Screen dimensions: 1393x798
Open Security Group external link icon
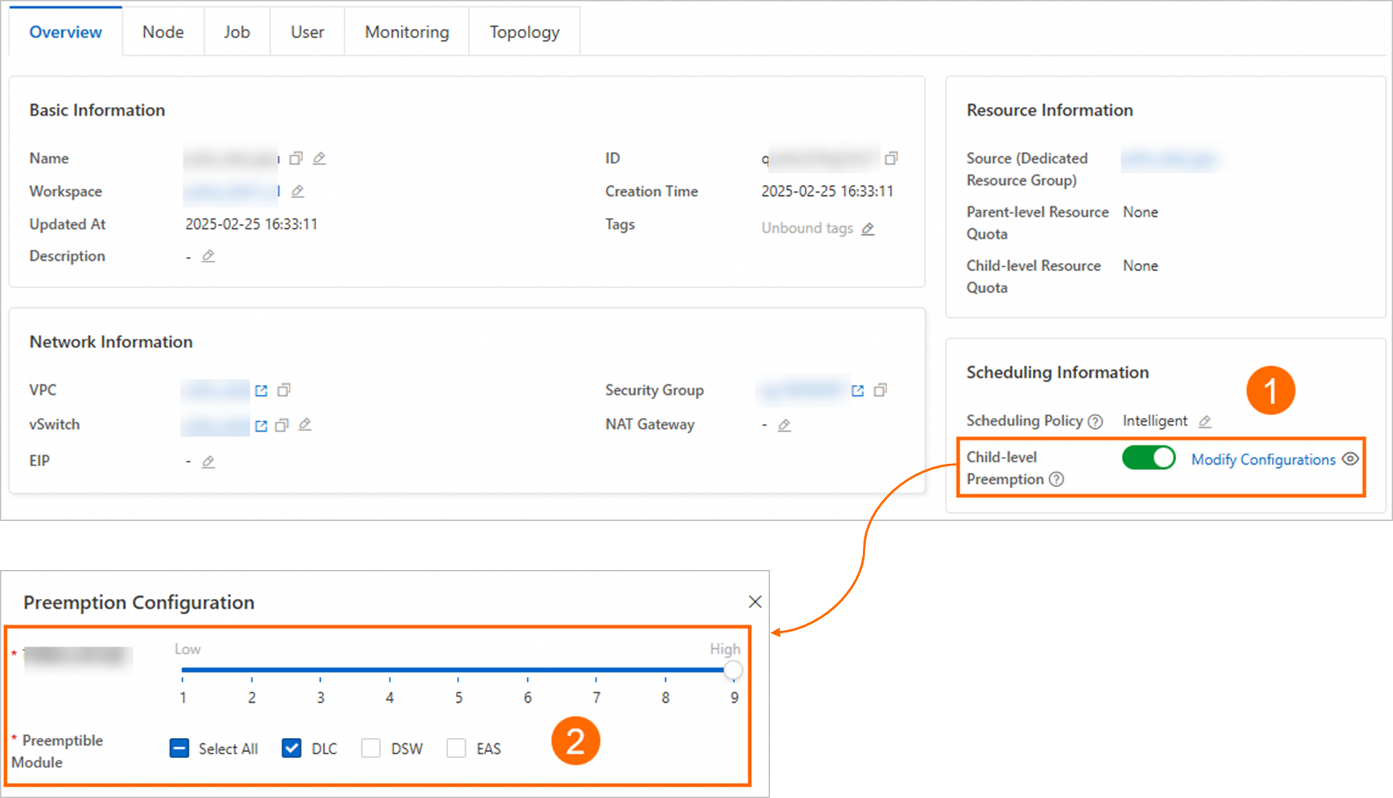point(857,390)
